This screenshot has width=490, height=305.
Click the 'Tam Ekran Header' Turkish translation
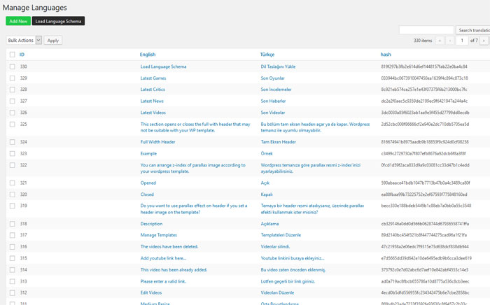[x=278, y=142]
